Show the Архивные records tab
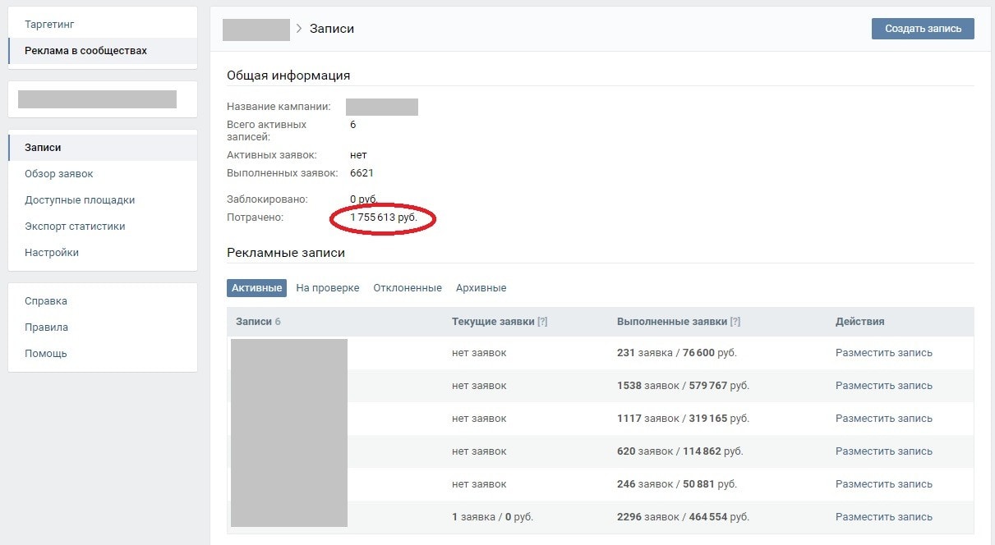Image resolution: width=995 pixels, height=545 pixels. pyautogui.click(x=481, y=288)
